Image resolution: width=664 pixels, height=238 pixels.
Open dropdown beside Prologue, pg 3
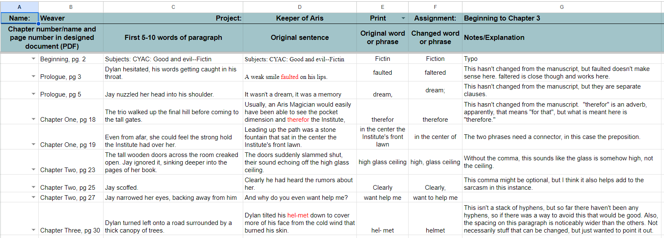point(34,77)
